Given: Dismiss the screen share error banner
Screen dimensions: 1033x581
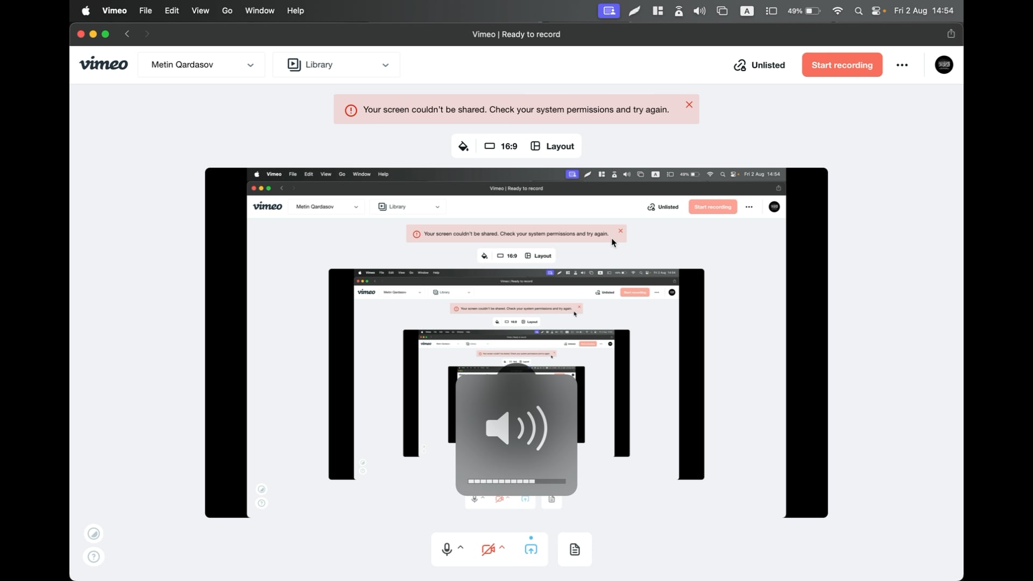Looking at the screenshot, I should 689,105.
